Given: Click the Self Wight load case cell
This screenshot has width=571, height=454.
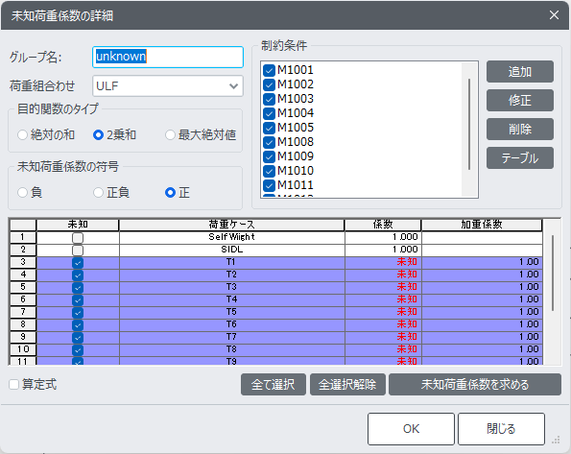Looking at the screenshot, I should pyautogui.click(x=231, y=237).
